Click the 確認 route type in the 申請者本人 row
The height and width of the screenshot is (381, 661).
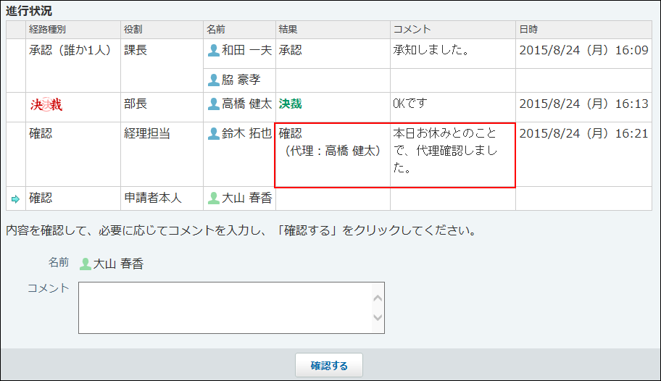[41, 198]
